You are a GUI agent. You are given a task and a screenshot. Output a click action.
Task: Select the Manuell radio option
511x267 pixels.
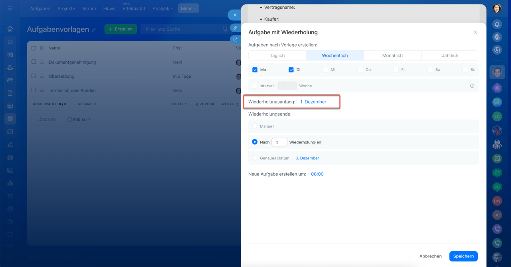(x=255, y=126)
